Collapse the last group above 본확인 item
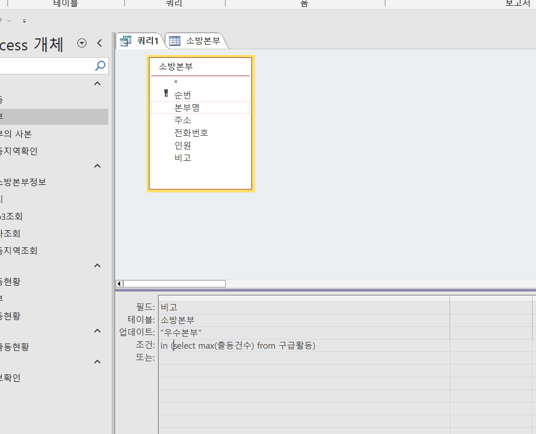The width and height of the screenshot is (536, 434). pos(97,362)
